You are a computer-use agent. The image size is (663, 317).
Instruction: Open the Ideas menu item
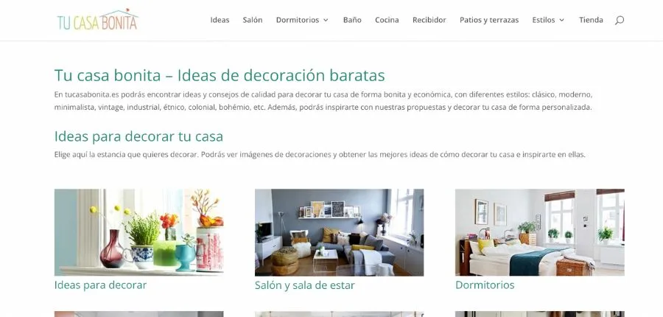pos(220,20)
